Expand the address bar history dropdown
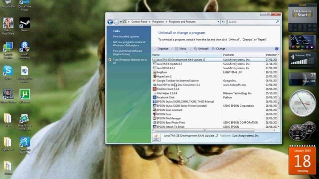Image resolution: width=319 pixels, height=179 pixels. pyautogui.click(x=218, y=22)
